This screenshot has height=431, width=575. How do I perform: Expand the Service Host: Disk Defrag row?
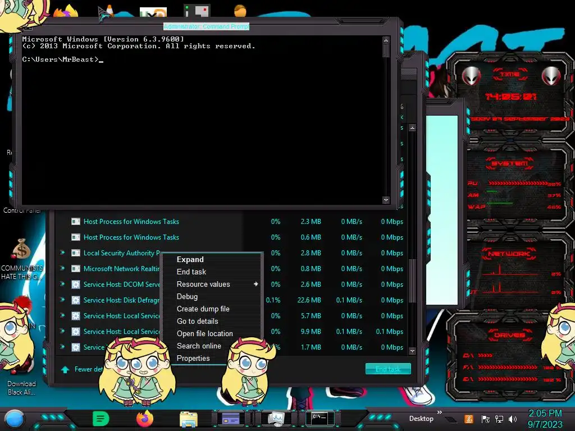(x=62, y=300)
